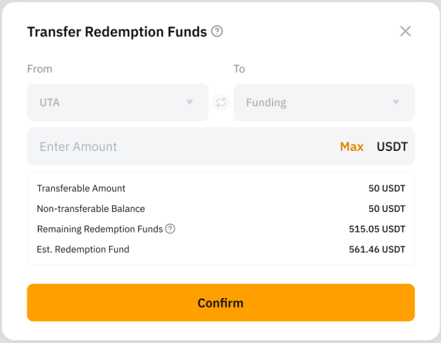Select the 561.46 USDT estimated fund value

(x=377, y=249)
